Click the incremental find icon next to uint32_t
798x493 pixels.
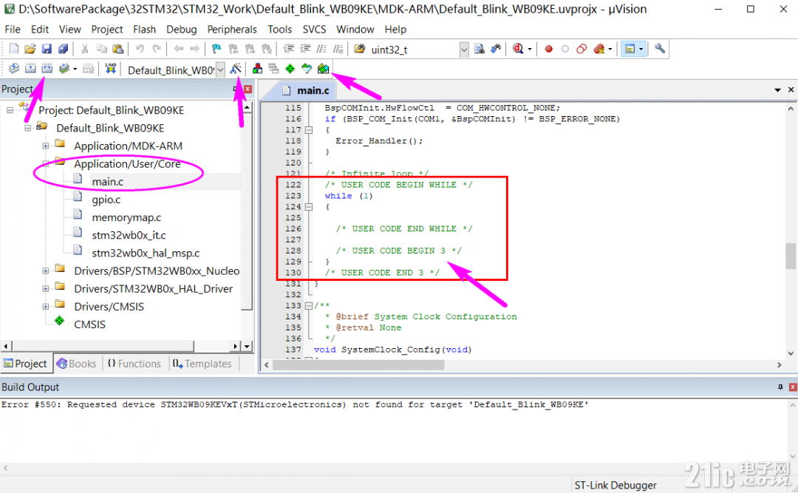pos(496,49)
